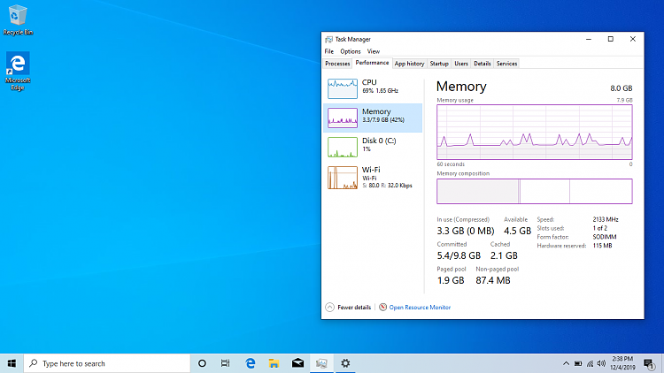Select the Memory usage thumbnail in sidebar
The height and width of the screenshot is (373, 664).
click(x=343, y=118)
